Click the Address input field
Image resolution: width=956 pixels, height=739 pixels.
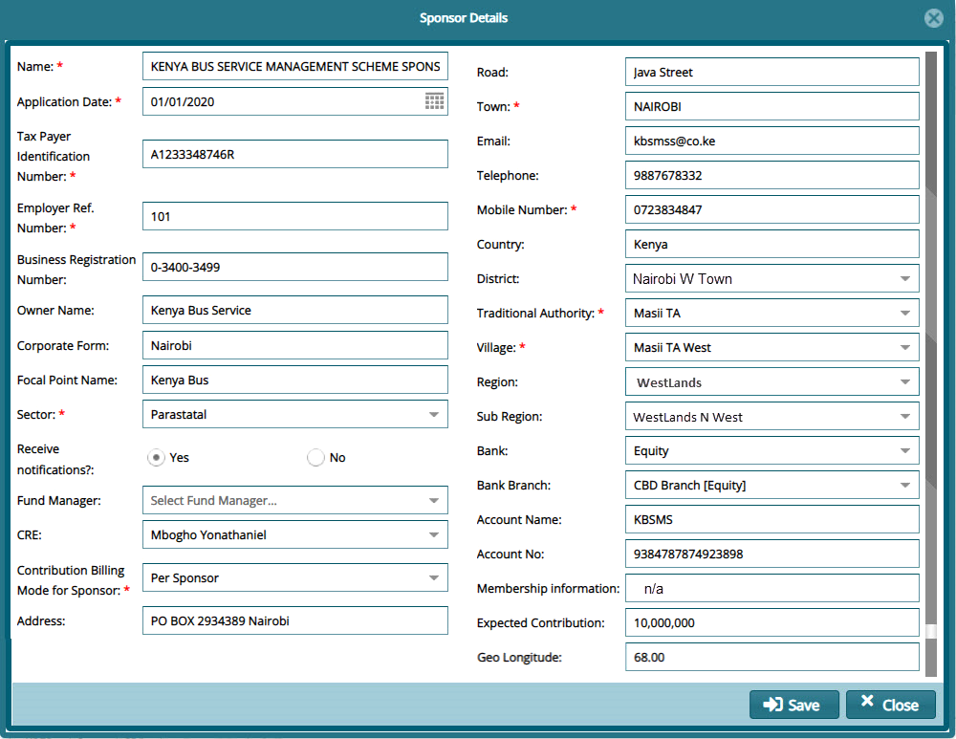tap(295, 620)
